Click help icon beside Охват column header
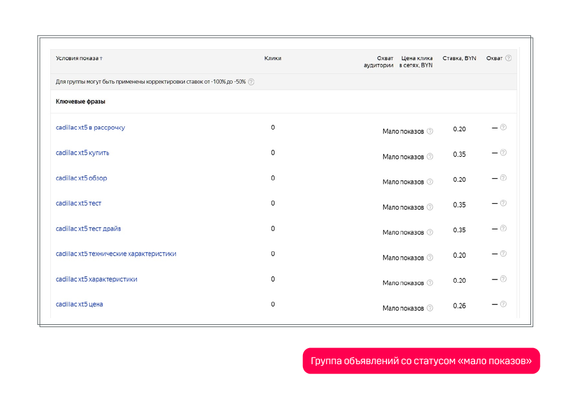 [508, 58]
